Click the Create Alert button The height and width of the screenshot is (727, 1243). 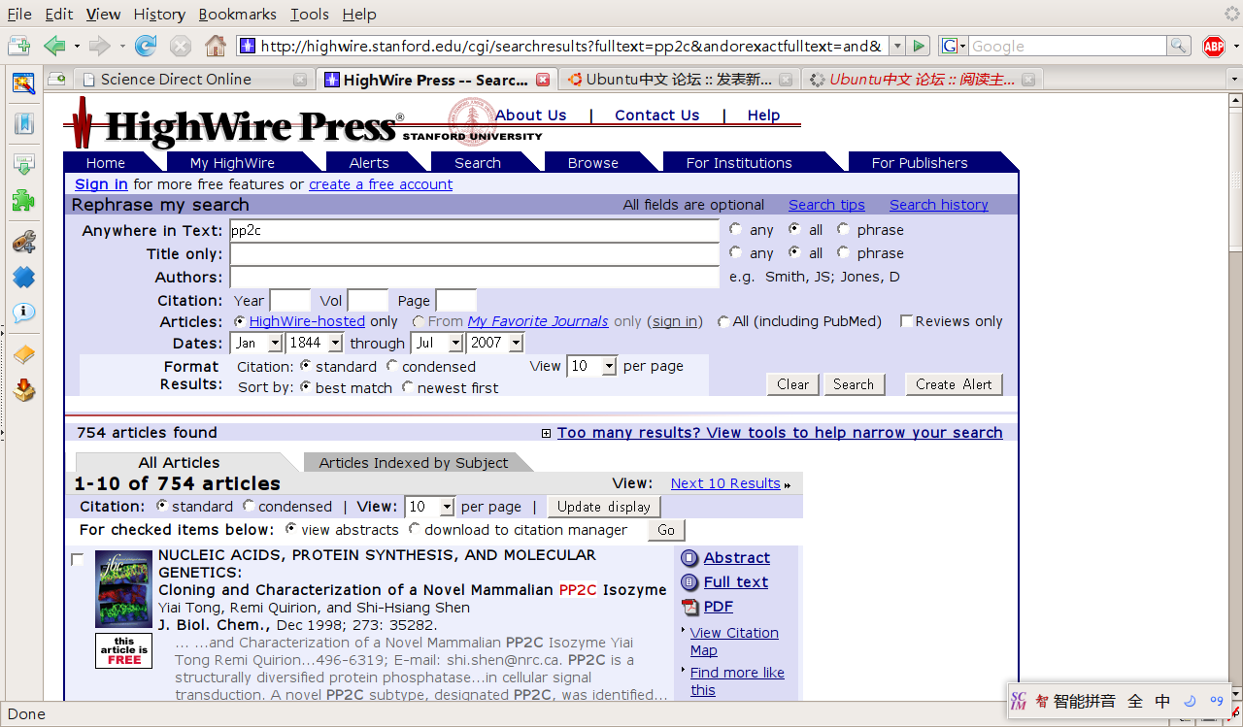pos(954,384)
